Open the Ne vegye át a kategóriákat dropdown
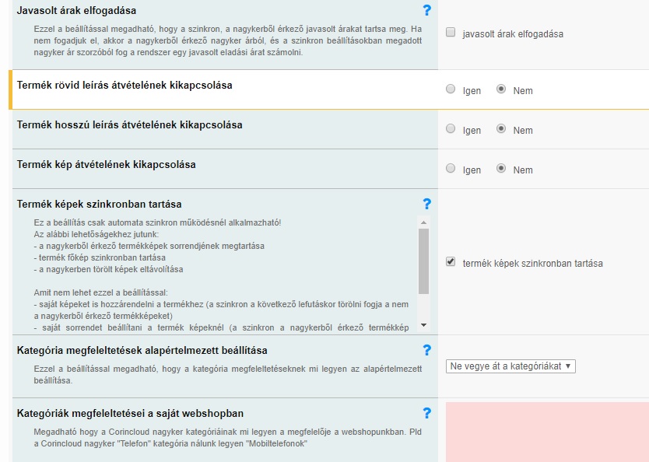This screenshot has width=649, height=462. pyautogui.click(x=510, y=366)
